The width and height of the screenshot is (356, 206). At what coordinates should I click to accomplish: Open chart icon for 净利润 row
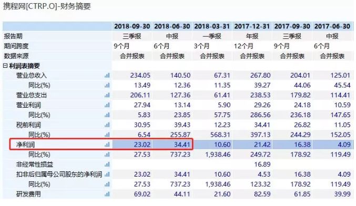click(x=107, y=145)
